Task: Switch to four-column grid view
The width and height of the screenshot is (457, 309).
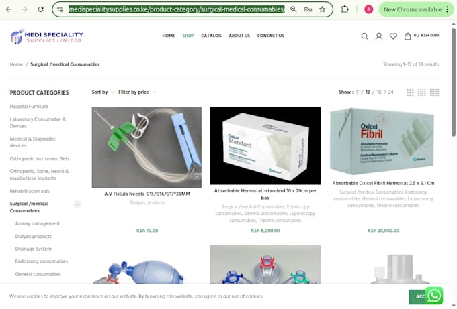Action: coord(422,92)
